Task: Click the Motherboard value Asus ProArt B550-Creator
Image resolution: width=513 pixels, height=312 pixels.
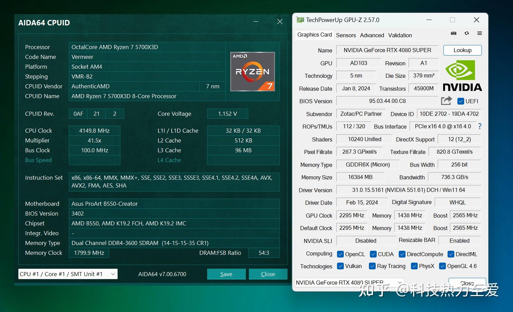Action: click(x=174, y=204)
